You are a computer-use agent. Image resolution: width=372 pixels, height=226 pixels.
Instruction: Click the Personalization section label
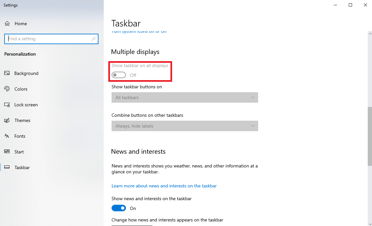pyautogui.click(x=20, y=54)
